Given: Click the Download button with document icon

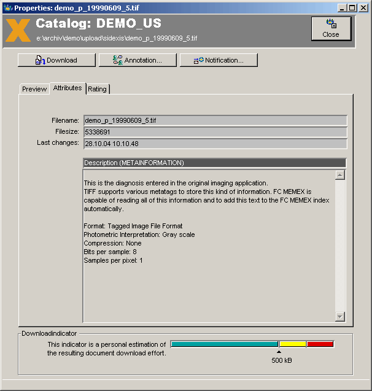Looking at the screenshot, I should [x=56, y=60].
